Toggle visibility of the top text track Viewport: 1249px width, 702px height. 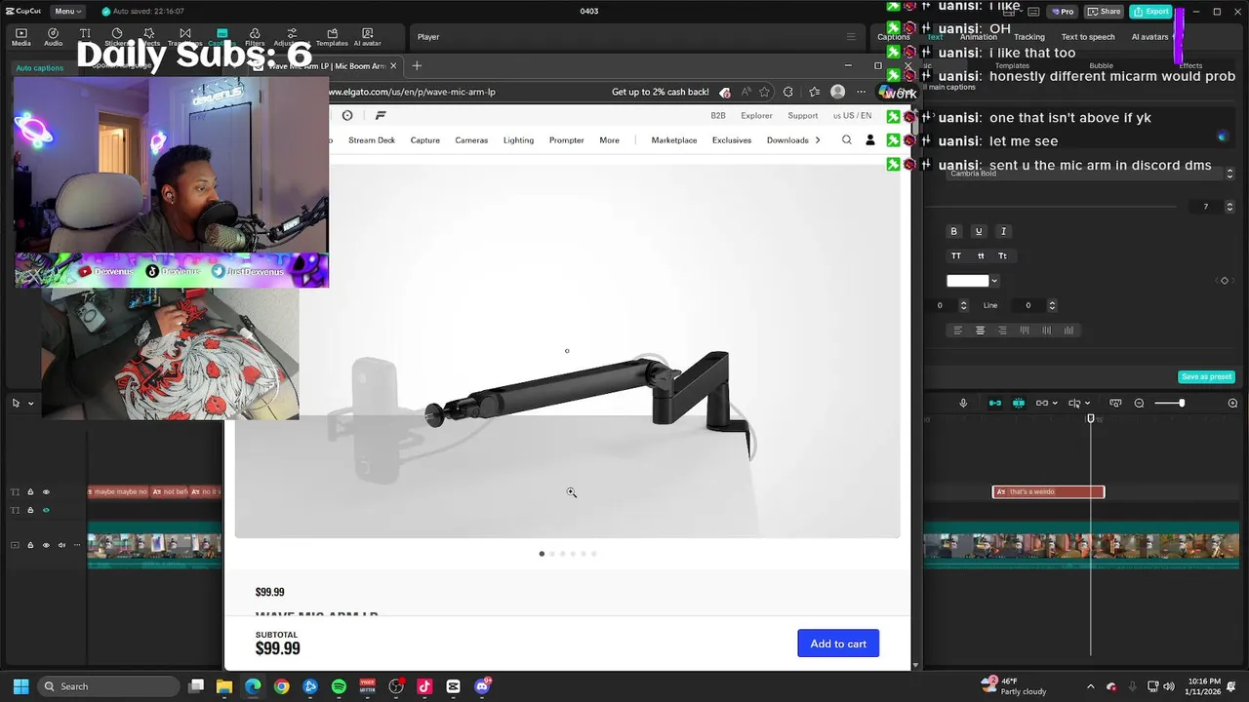(46, 491)
